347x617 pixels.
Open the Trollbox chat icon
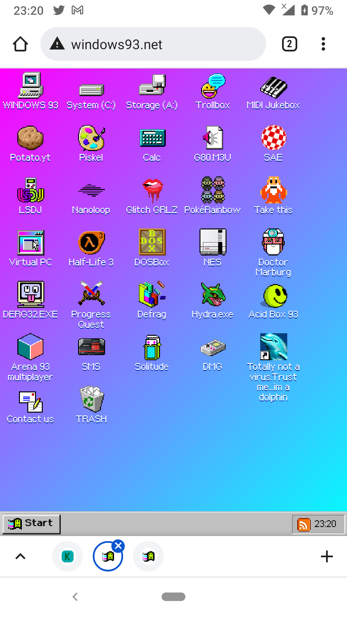click(x=213, y=87)
